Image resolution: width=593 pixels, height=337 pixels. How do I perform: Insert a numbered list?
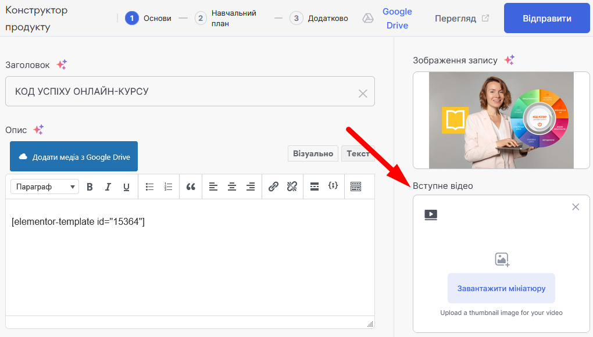169,187
